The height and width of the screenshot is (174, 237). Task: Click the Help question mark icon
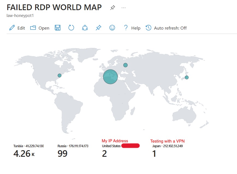coord(126,28)
